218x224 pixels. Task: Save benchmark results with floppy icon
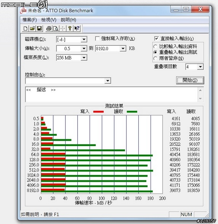(39, 29)
